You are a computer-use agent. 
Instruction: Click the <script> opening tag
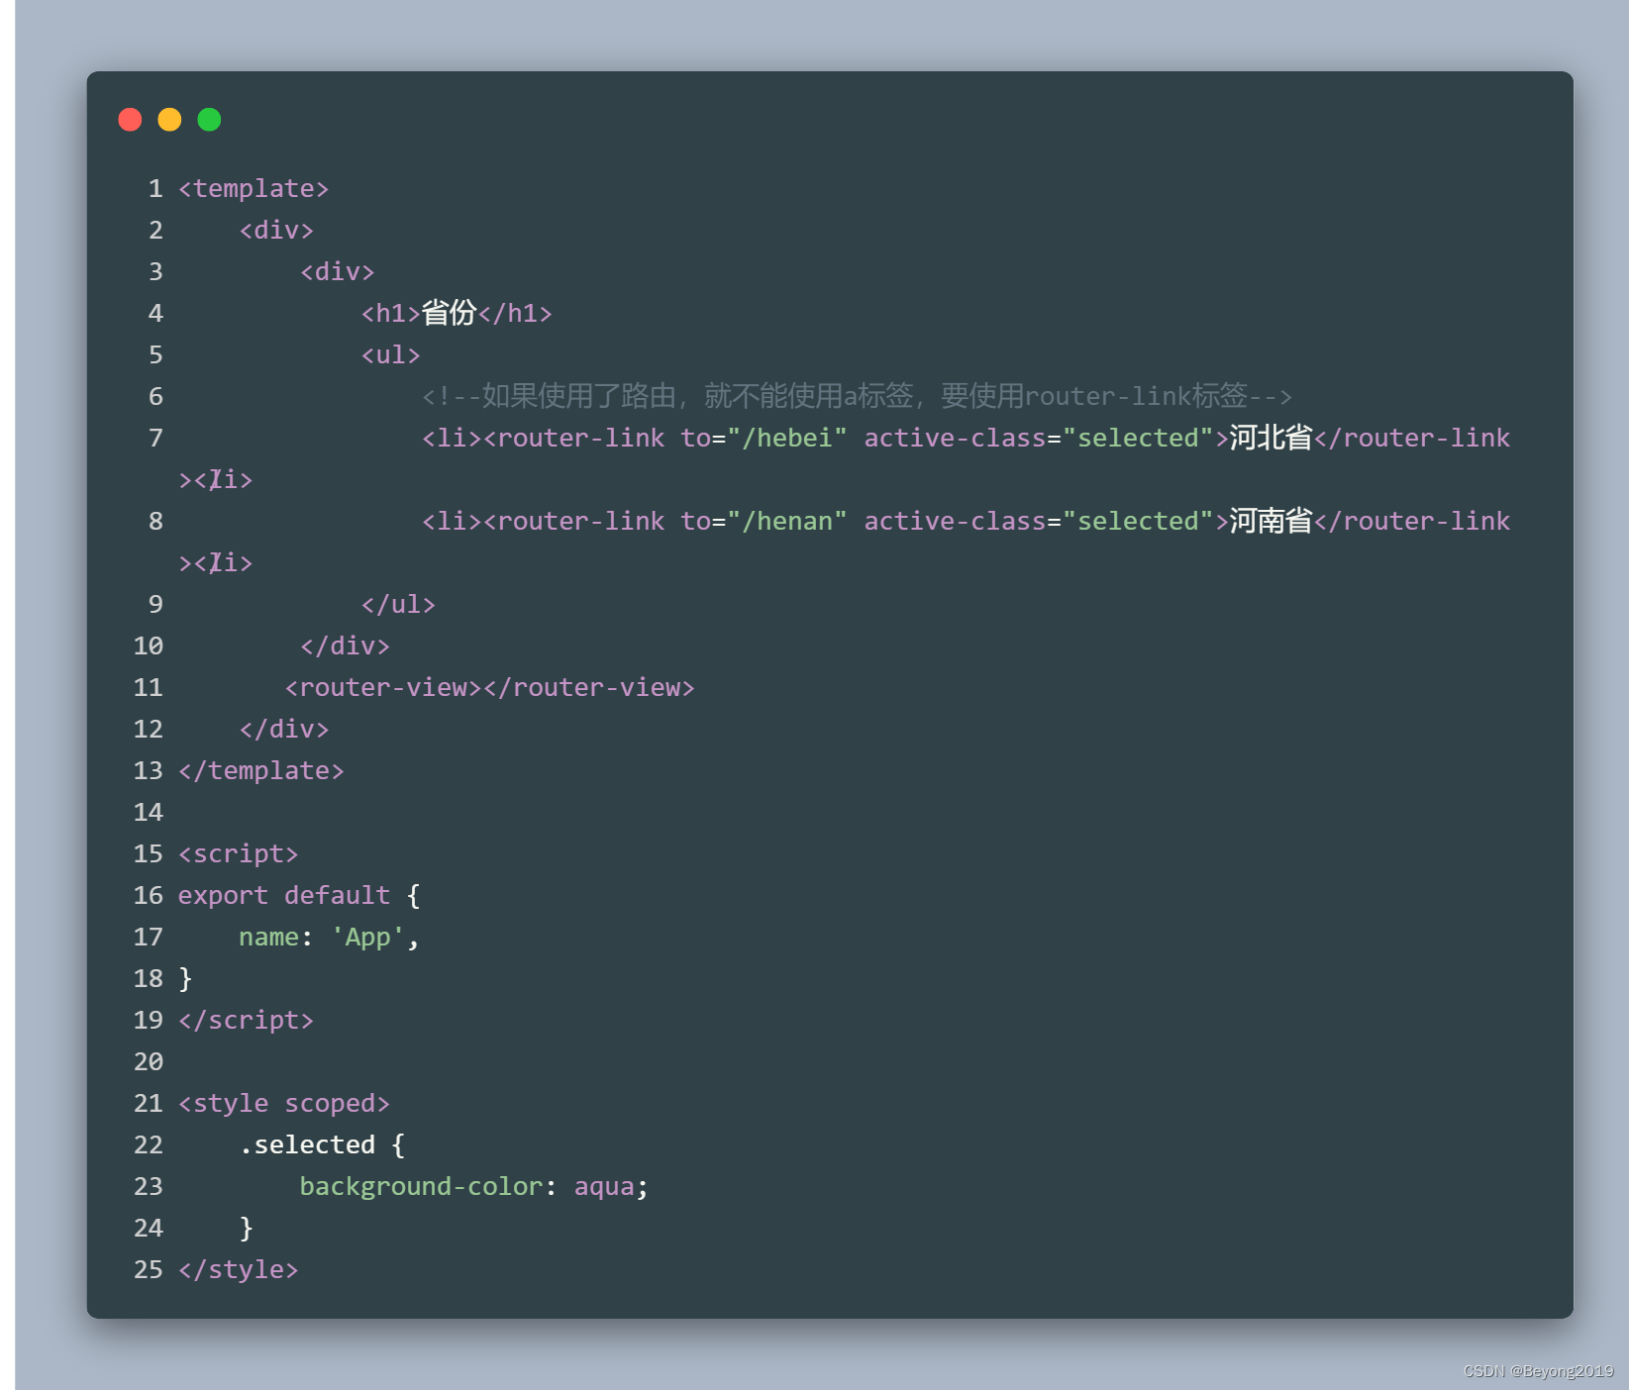pyautogui.click(x=239, y=853)
